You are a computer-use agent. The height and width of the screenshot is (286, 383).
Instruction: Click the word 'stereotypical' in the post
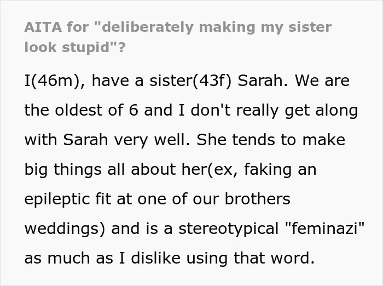pyautogui.click(x=228, y=229)
